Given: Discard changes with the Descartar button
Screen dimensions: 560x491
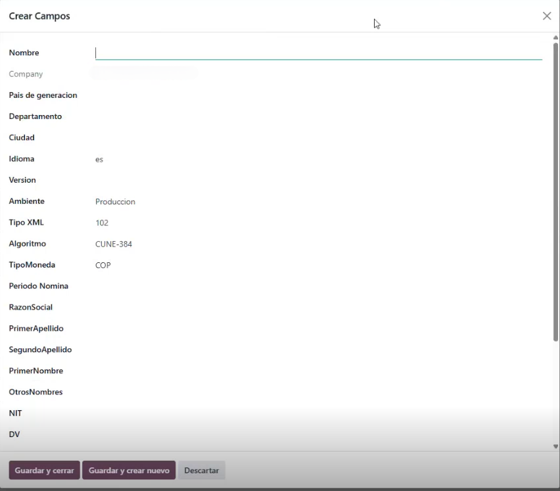Looking at the screenshot, I should pyautogui.click(x=202, y=471).
